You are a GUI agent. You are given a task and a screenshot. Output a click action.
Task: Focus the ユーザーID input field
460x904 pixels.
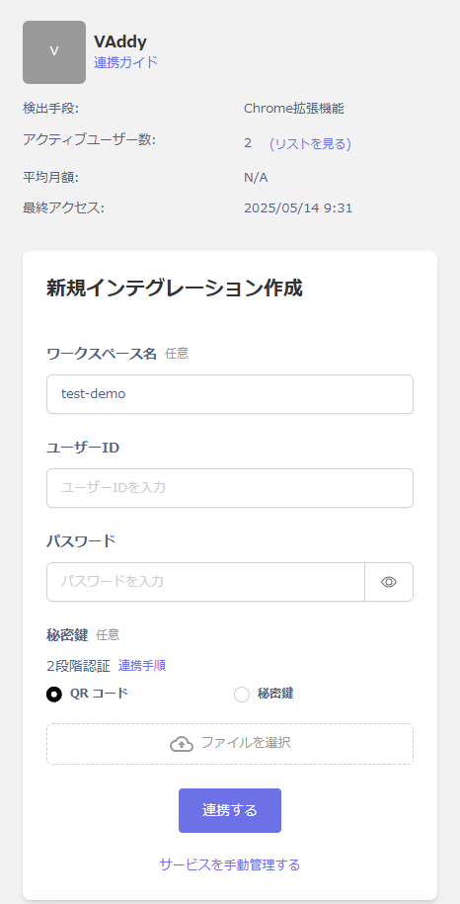[x=230, y=488]
